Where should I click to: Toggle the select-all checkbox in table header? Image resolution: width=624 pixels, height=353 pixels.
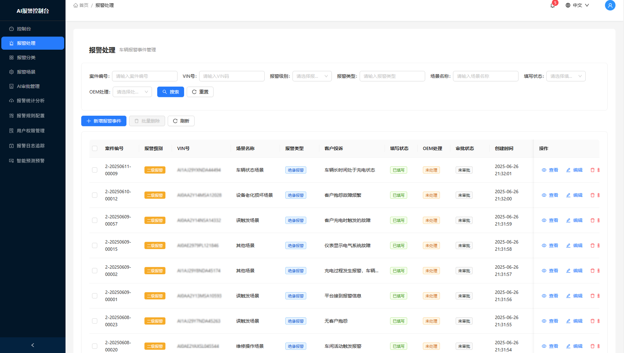click(95, 148)
